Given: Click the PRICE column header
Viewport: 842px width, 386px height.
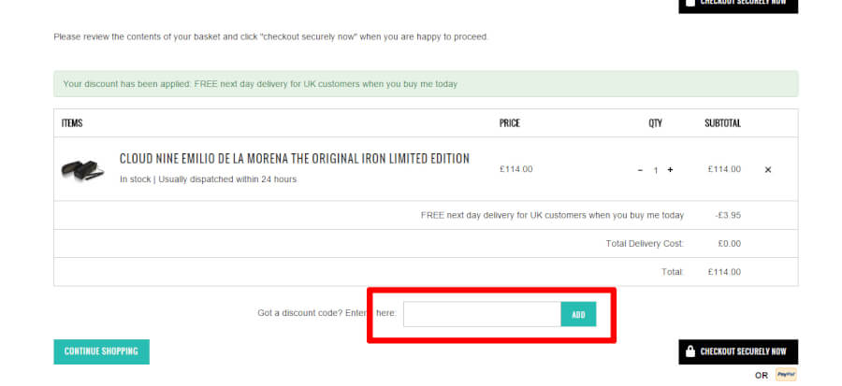Looking at the screenshot, I should (x=510, y=123).
